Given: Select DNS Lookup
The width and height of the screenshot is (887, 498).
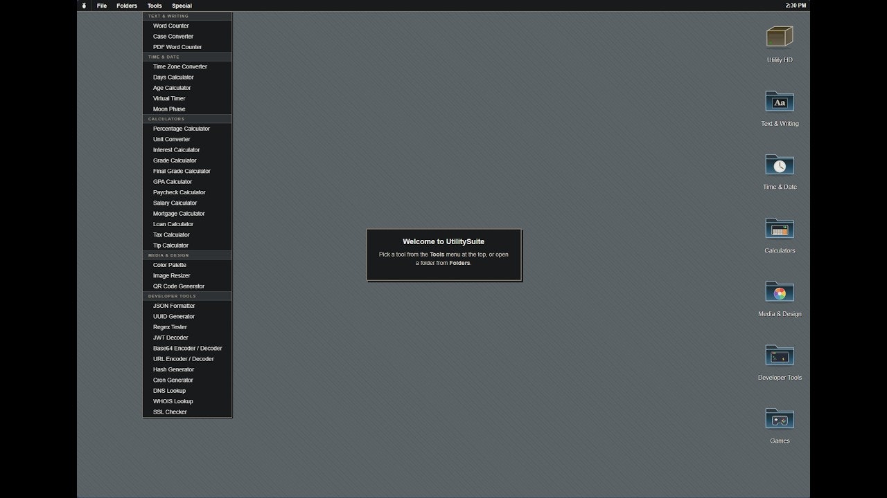Looking at the screenshot, I should [x=187, y=391].
